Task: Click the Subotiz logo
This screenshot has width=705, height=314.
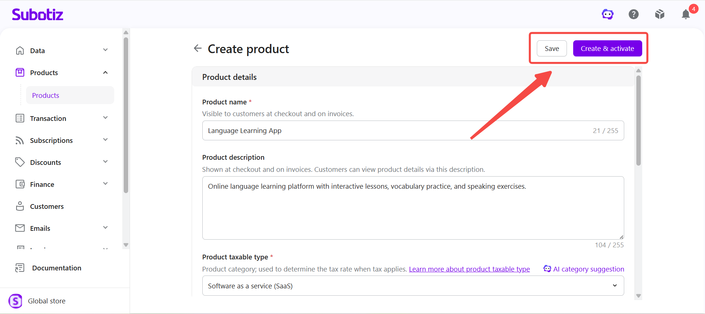Action: tap(37, 14)
